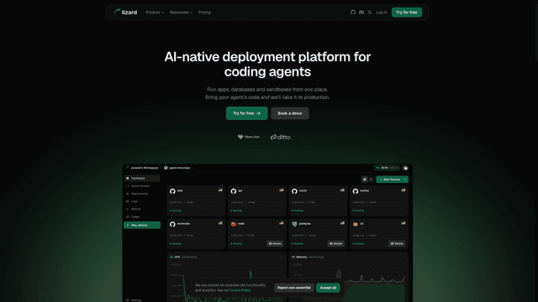Click Browse on the s3 card
Viewport: 538px width, 302px height.
click(x=397, y=244)
